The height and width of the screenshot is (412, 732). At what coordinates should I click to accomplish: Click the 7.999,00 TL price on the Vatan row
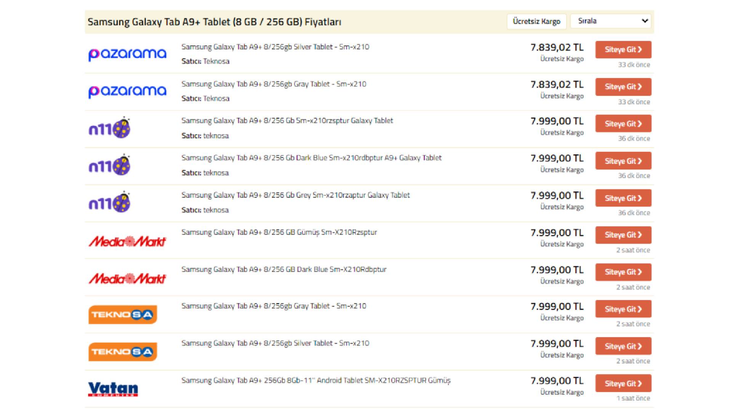point(557,381)
